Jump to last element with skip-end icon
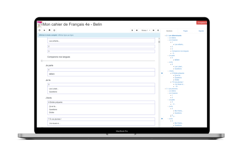The image size is (245, 162). pos(158,30)
